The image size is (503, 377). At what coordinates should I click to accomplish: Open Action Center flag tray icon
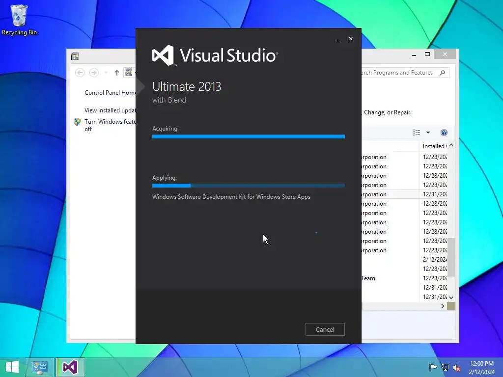point(433,368)
